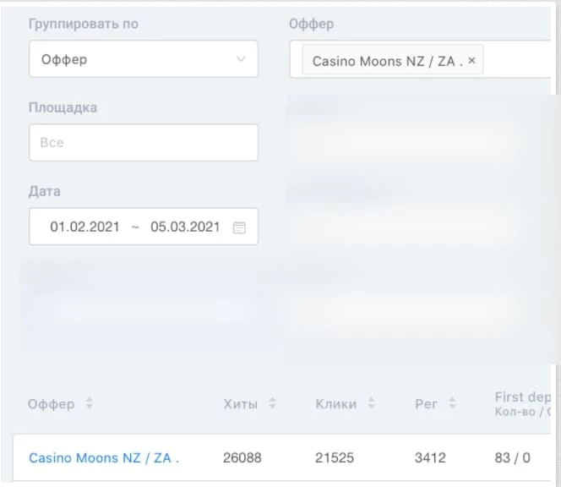This screenshot has height=487, width=561.
Task: Sort table by Клики column
Action: click(x=372, y=403)
